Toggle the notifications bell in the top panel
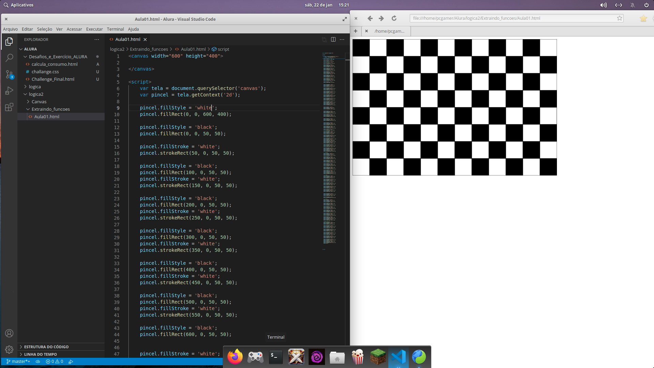654x368 pixels. click(633, 5)
